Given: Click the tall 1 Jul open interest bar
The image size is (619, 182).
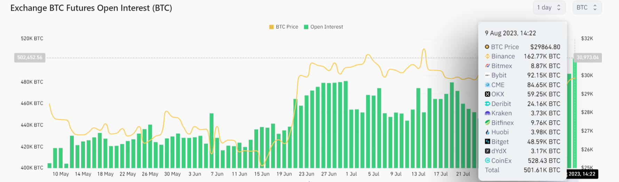Looking at the screenshot, I should (x=346, y=125).
